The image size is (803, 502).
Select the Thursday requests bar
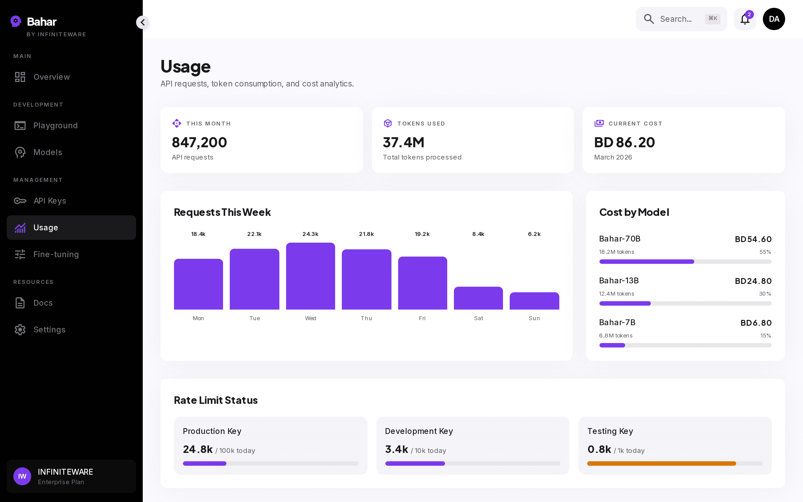pyautogui.click(x=367, y=279)
